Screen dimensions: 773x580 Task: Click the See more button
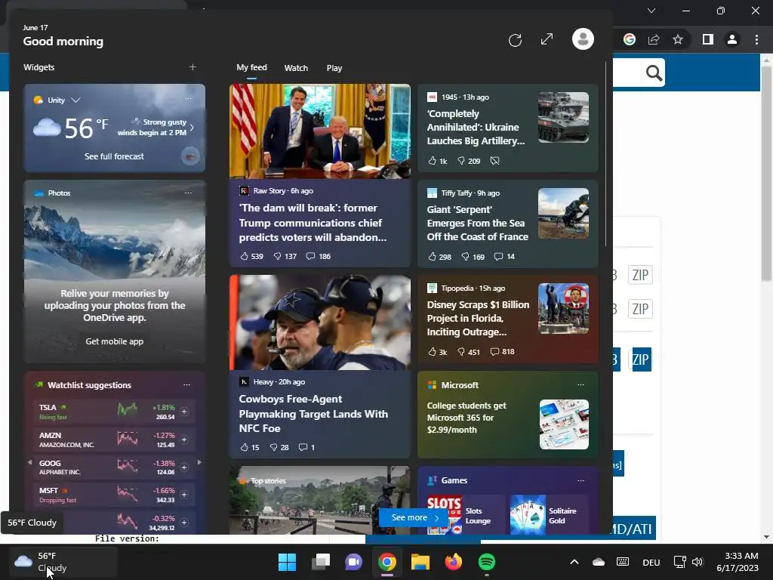click(414, 517)
